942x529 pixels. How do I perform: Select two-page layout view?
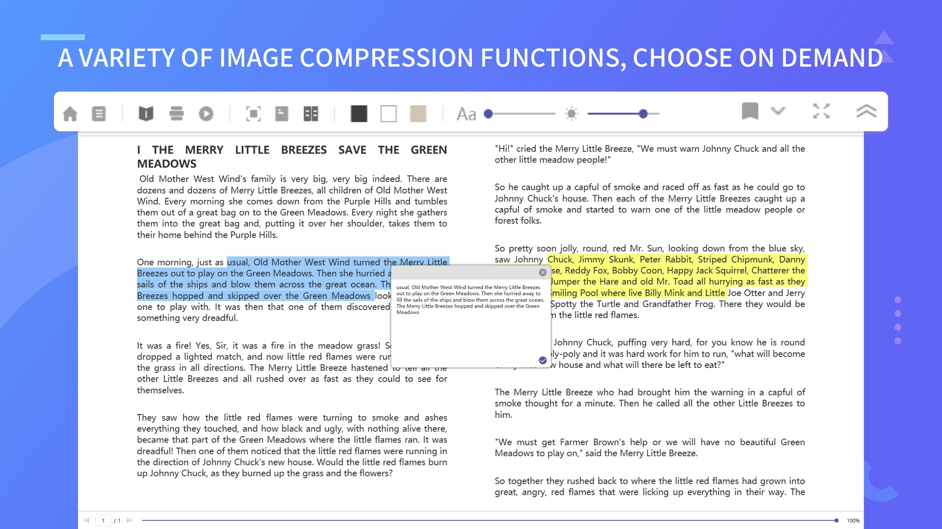pos(311,114)
